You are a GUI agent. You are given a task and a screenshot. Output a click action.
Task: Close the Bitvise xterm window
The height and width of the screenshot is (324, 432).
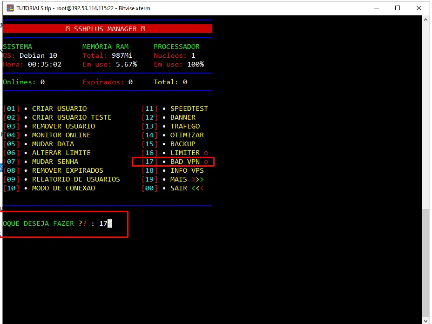(x=419, y=8)
